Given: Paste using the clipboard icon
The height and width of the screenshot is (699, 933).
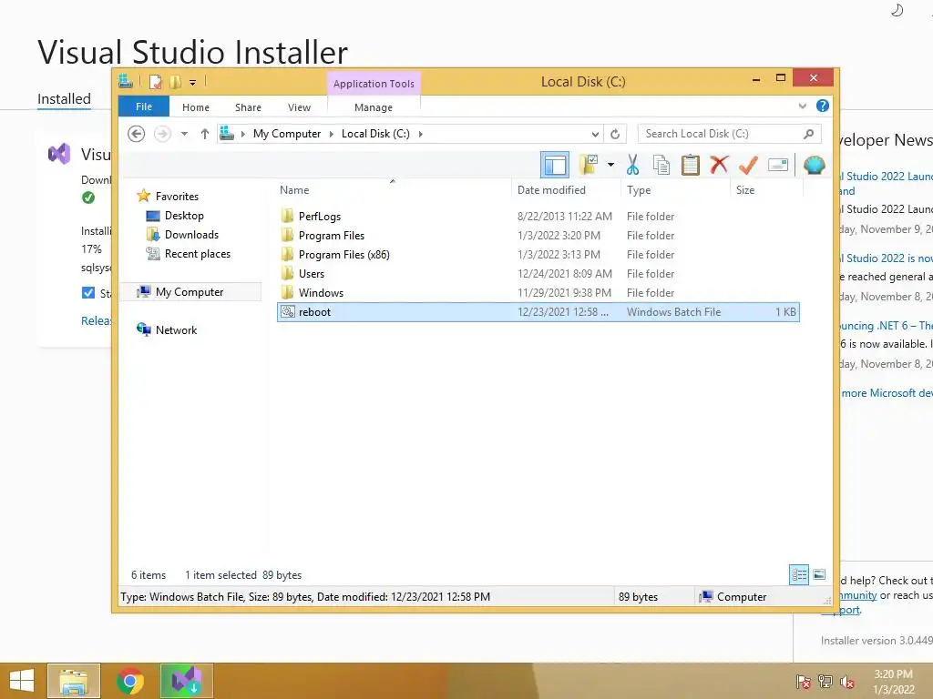Looking at the screenshot, I should click(691, 165).
